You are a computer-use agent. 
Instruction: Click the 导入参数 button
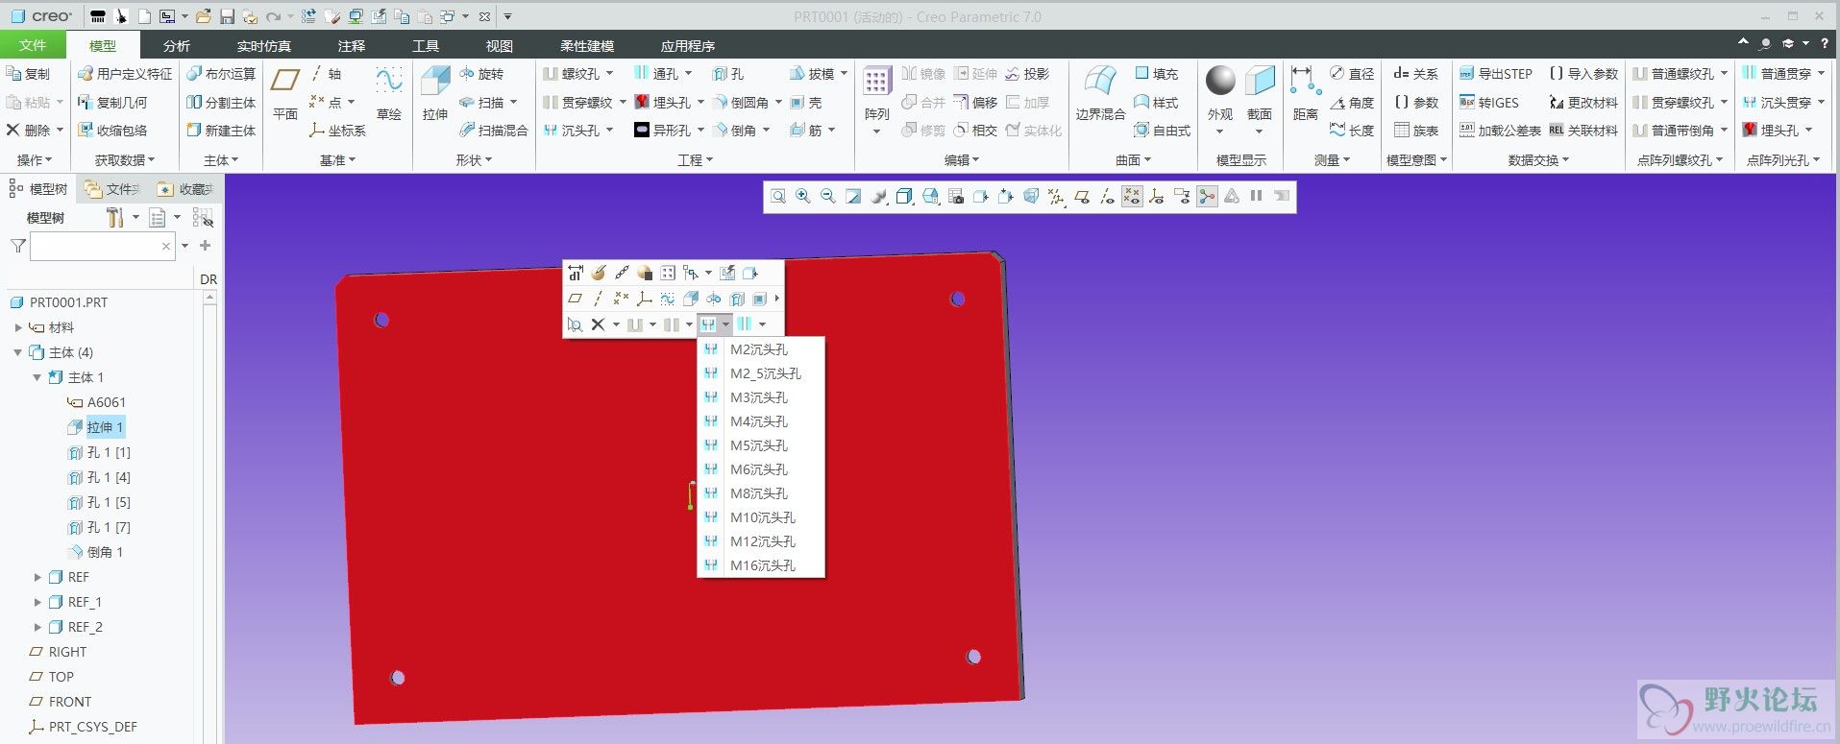click(x=1583, y=74)
